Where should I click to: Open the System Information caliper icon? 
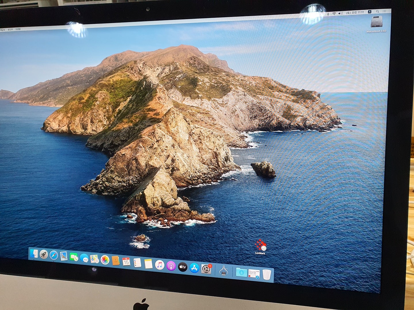coord(223,270)
